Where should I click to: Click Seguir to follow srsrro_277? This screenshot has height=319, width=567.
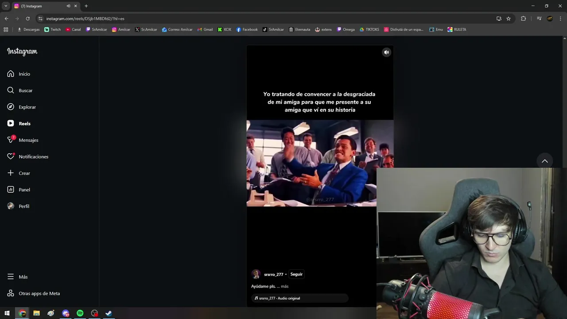pos(296,274)
